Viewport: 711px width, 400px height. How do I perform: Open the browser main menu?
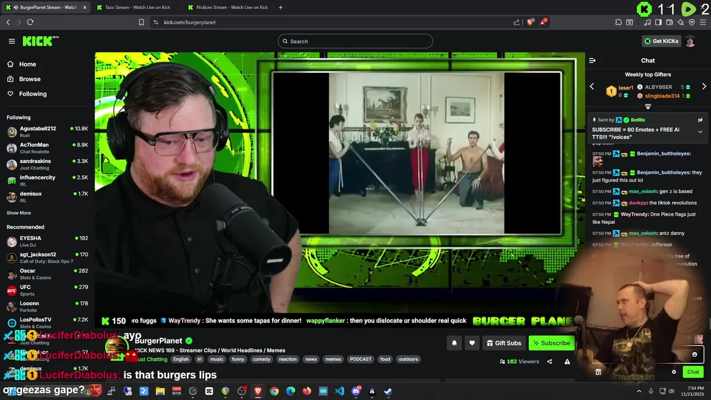pos(703,22)
